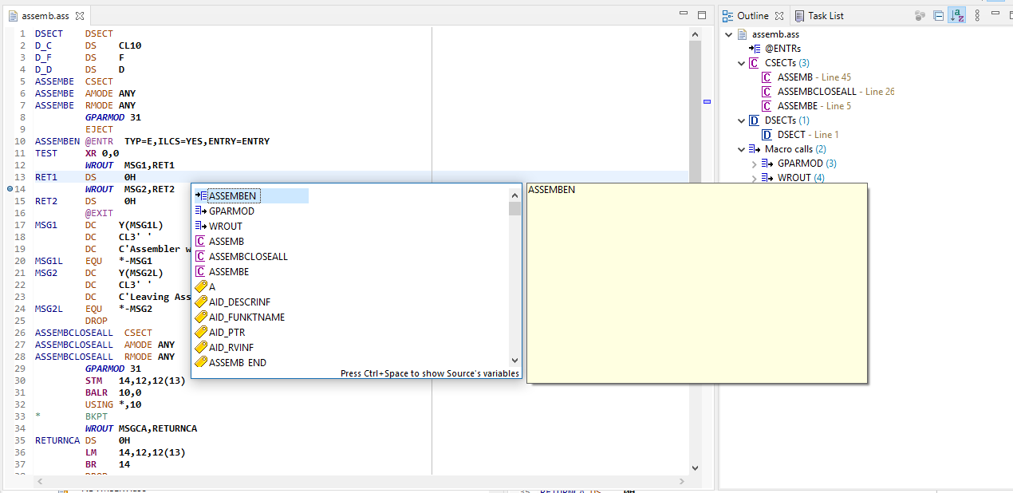Toggle breakpoint marker on line 14
The height and width of the screenshot is (493, 1013).
point(9,189)
